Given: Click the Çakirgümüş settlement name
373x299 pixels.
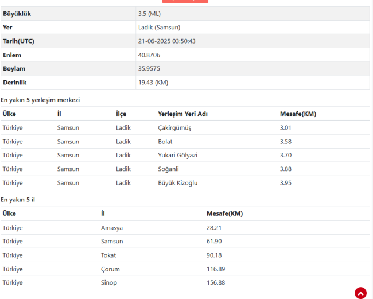Looking at the screenshot, I should point(174,127).
